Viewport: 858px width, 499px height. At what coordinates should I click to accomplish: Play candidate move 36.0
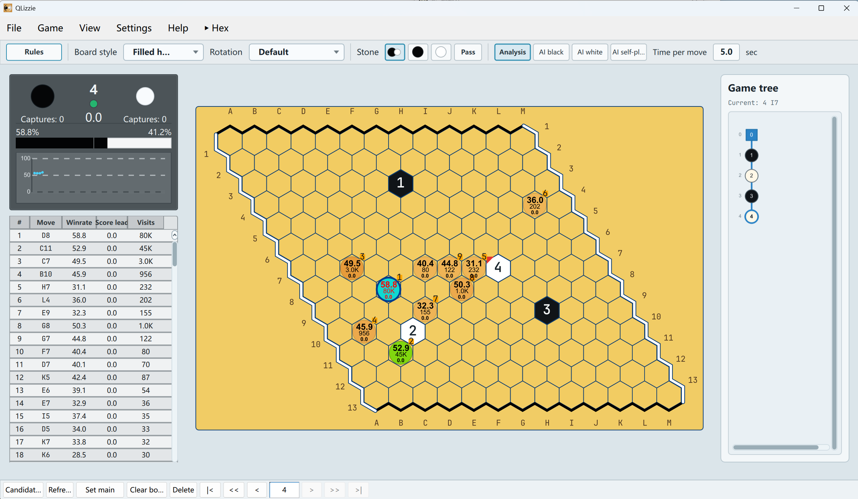coord(535,205)
